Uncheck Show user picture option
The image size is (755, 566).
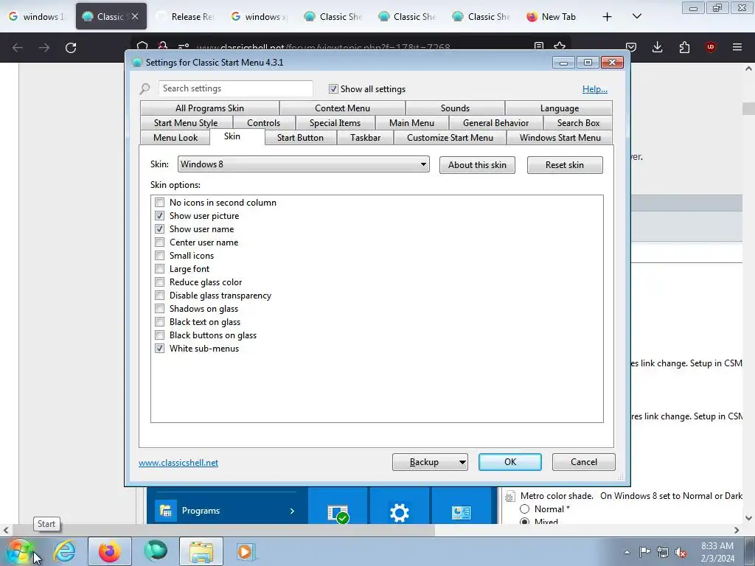159,216
